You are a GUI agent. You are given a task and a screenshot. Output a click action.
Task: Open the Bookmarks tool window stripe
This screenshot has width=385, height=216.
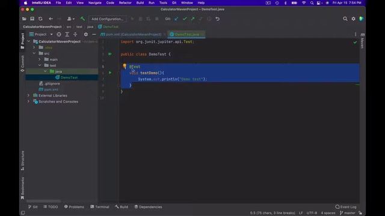(23, 188)
